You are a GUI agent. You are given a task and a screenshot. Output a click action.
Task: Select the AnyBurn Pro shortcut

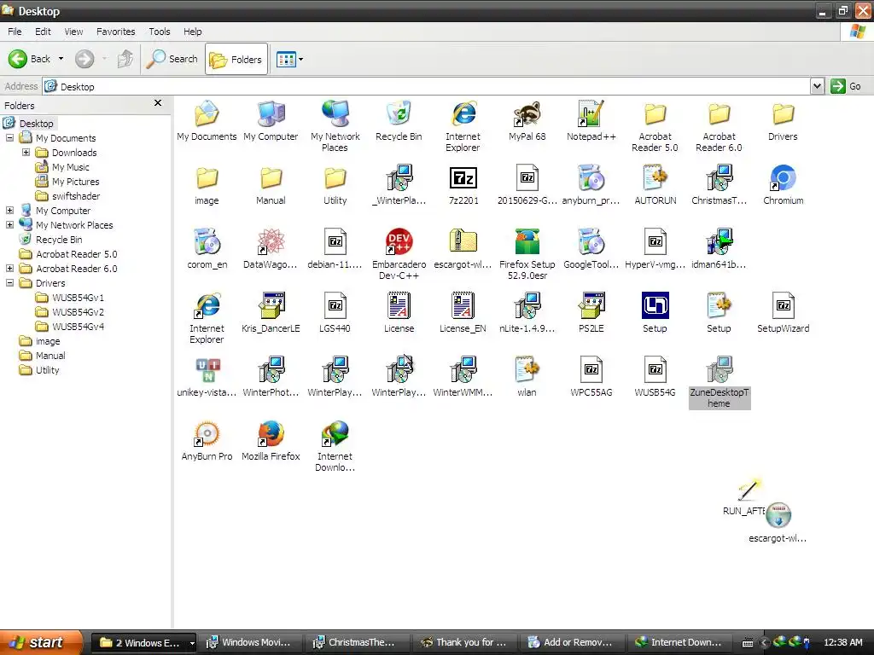pyautogui.click(x=207, y=434)
